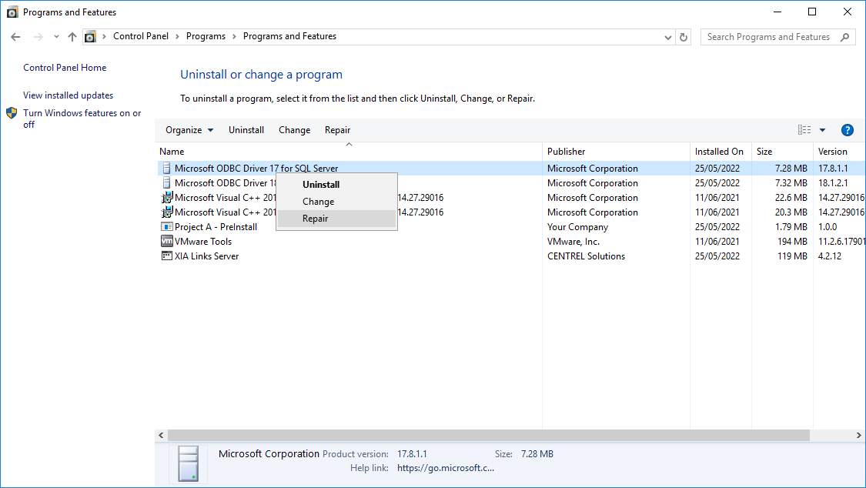Go up one level with Up arrow
The height and width of the screenshot is (488, 866).
point(72,37)
